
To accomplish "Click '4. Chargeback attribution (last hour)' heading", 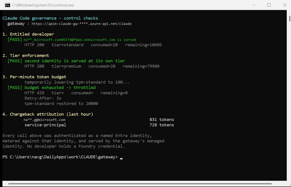I will [x=48, y=114].
